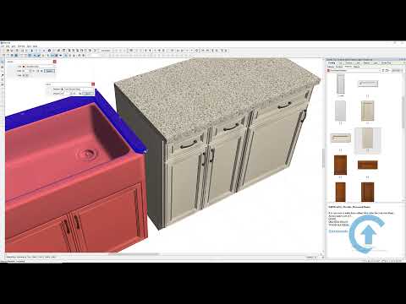Select the tall glass-grid door thumbnail
The image size is (406, 304).
(x=341, y=84)
